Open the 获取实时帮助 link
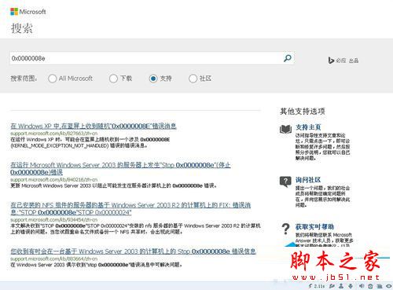The height and width of the screenshot is (290, 393). [314, 226]
